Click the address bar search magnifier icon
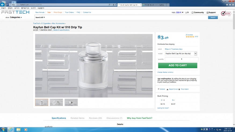Viewport: 235px width, 132px height. pyautogui.click(x=109, y=5)
